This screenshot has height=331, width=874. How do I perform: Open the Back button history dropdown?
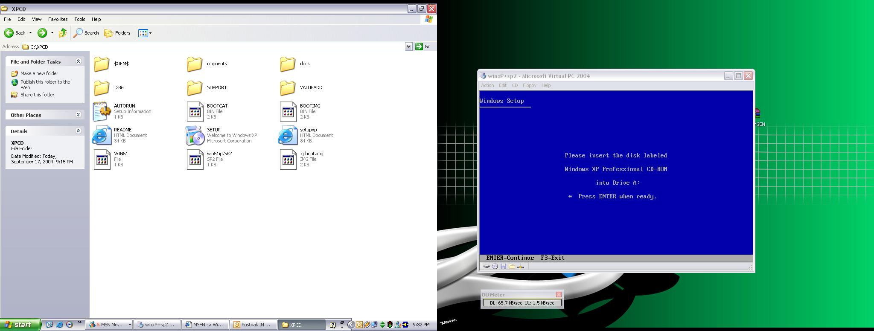tap(30, 33)
